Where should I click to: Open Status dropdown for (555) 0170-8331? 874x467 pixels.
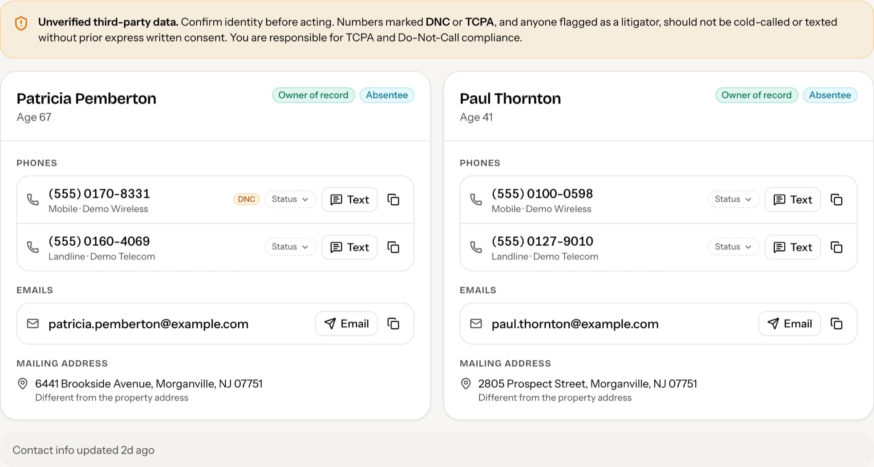coord(290,199)
